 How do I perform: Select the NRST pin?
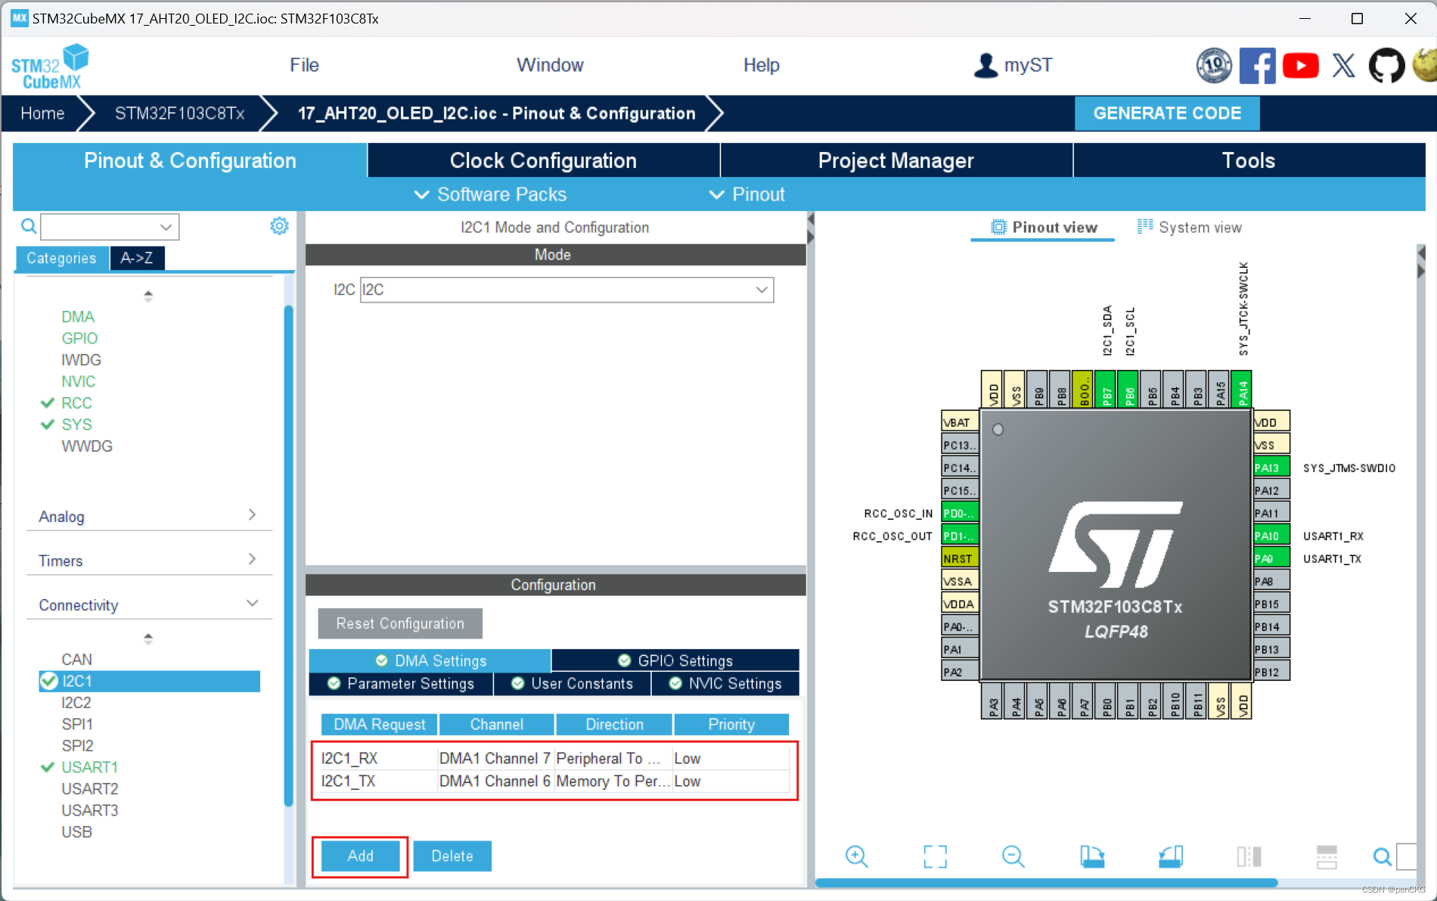960,558
